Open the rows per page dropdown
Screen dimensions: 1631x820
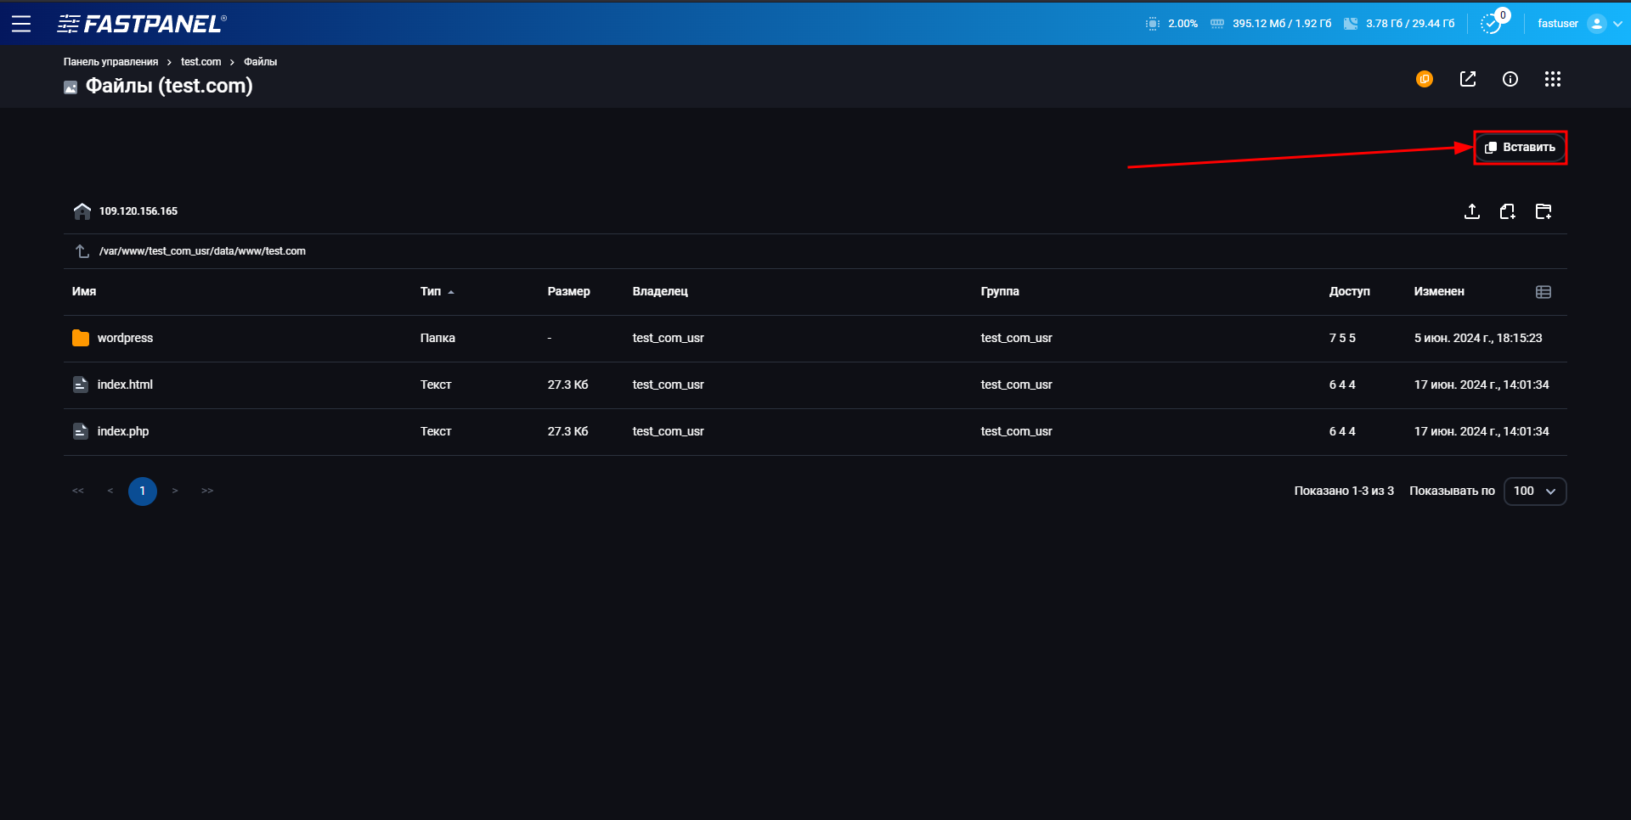[x=1534, y=491]
